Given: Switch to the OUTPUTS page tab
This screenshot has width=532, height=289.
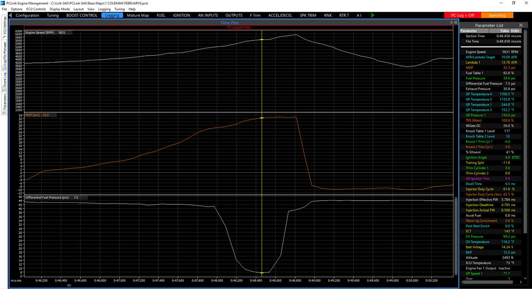Looking at the screenshot, I should point(234,15).
